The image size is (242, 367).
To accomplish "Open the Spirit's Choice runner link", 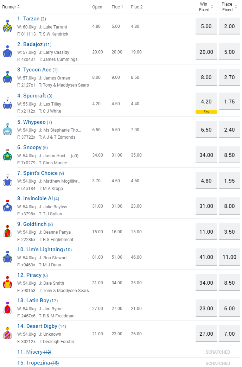I will [x=40, y=173].
